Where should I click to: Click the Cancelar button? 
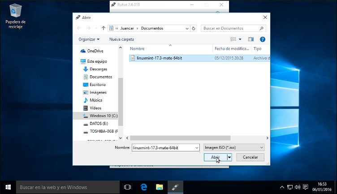tap(250, 157)
